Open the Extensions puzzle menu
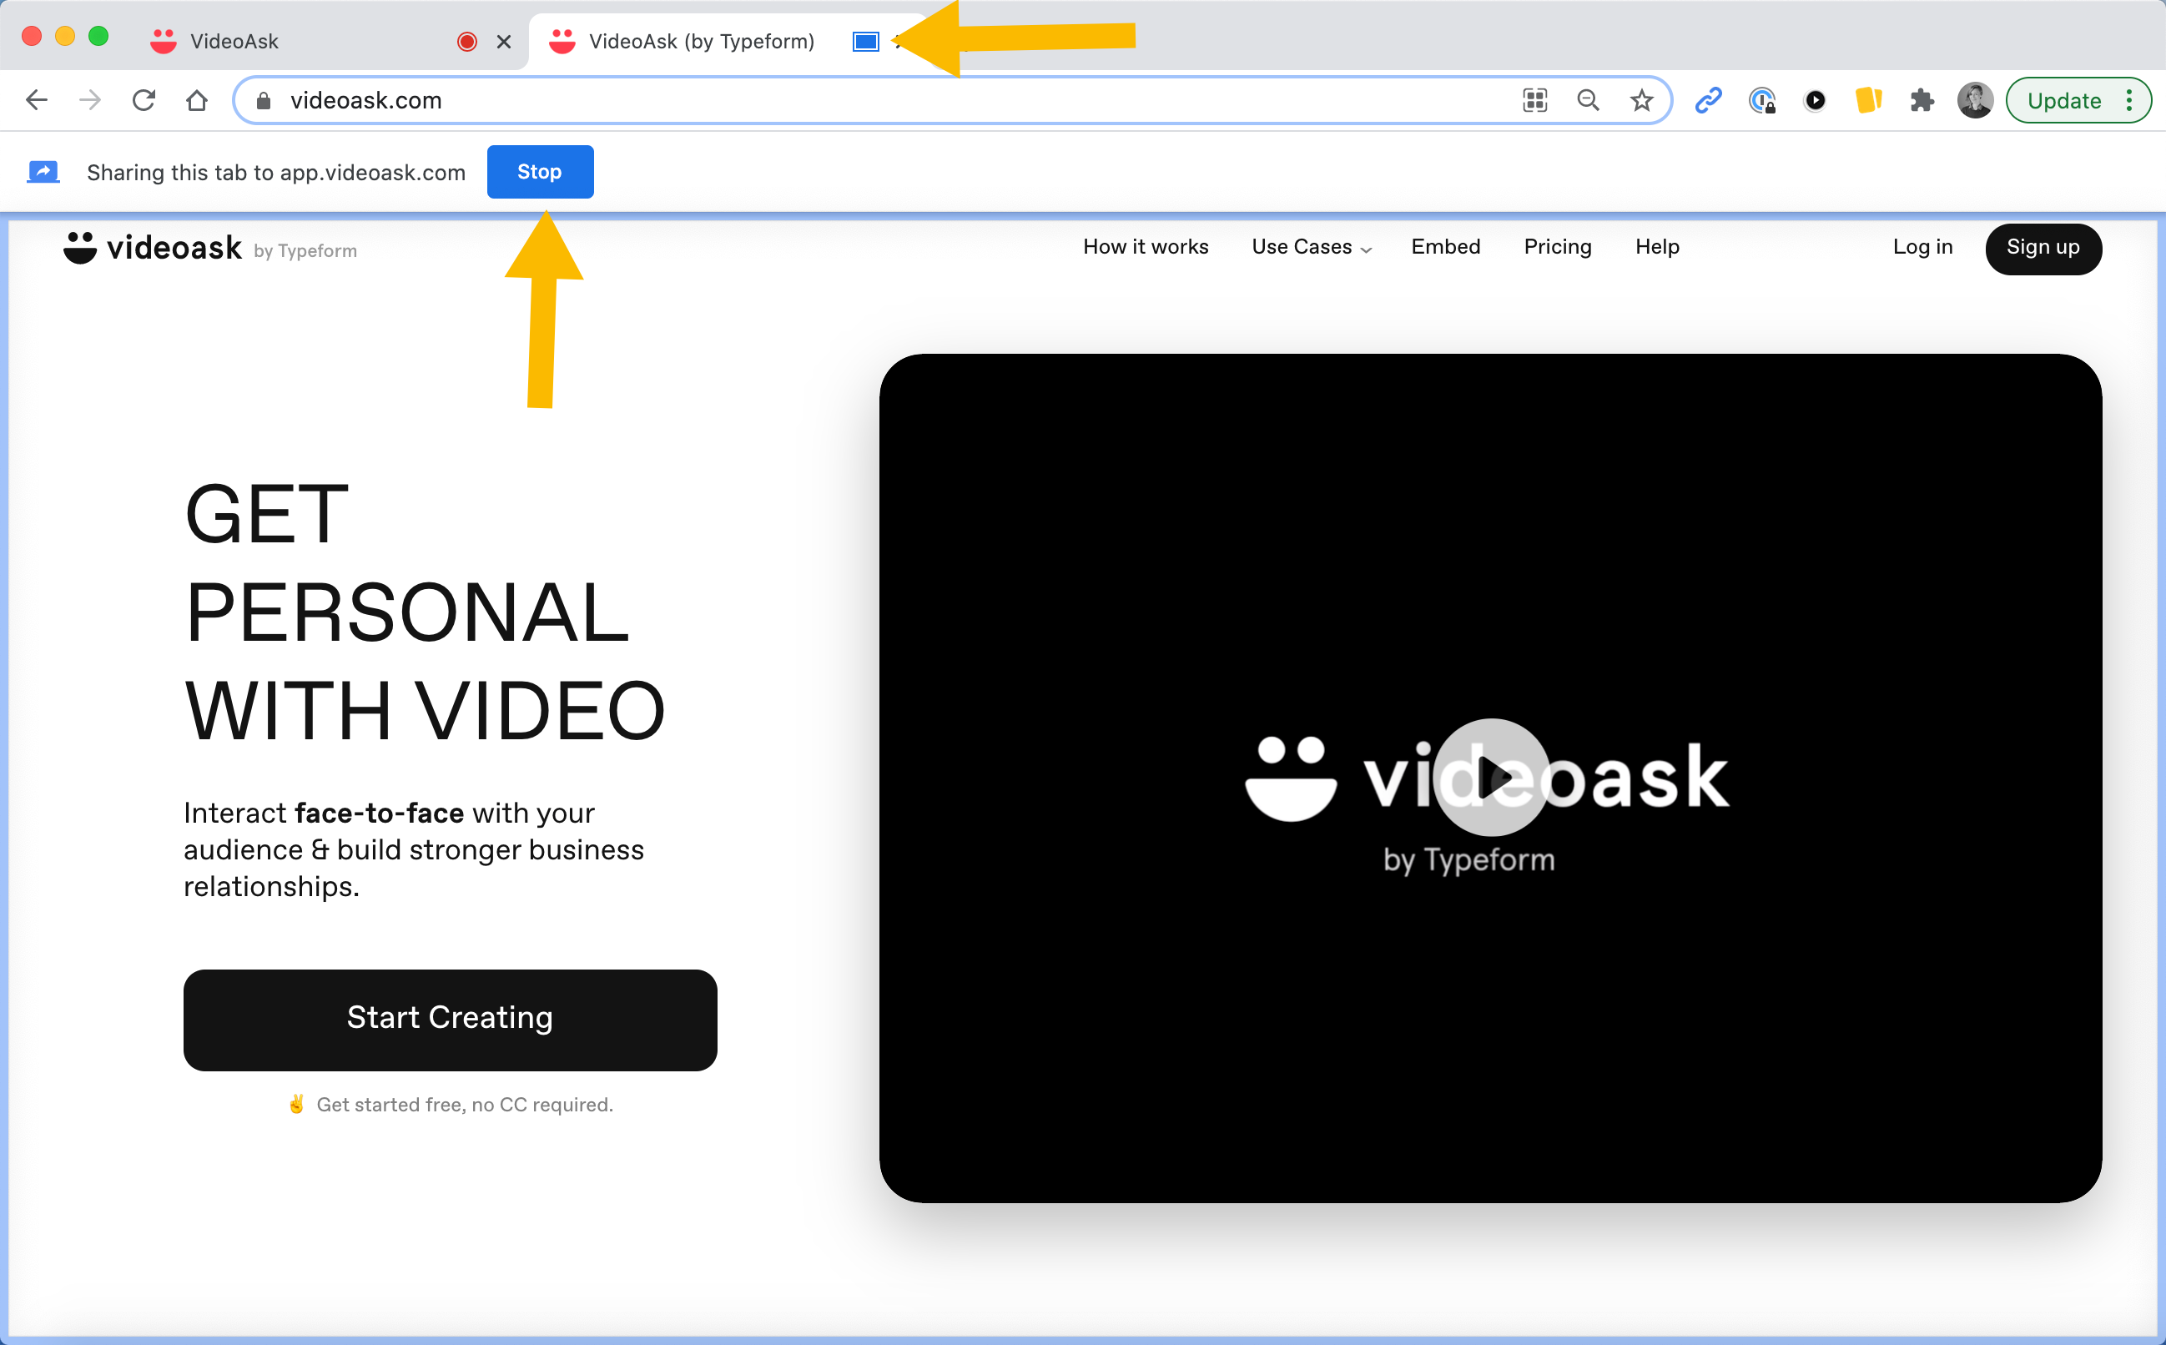 (x=1922, y=100)
